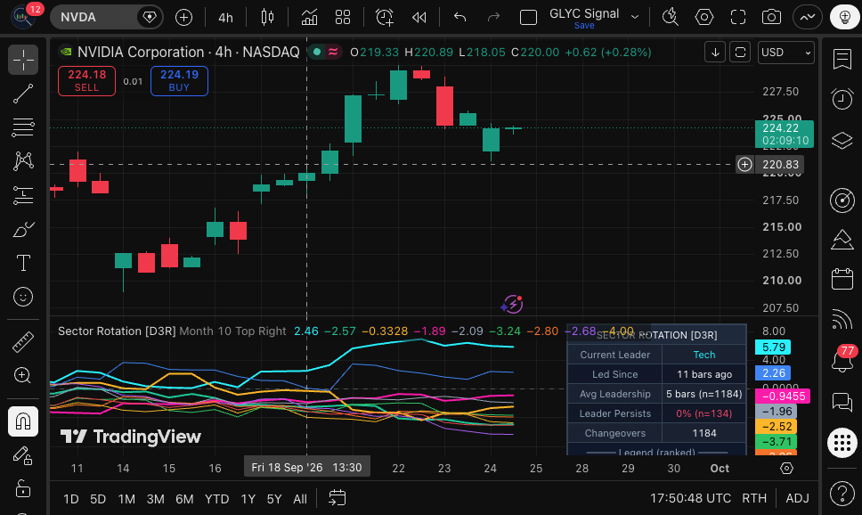Screen dimensions: 862x515
Task: Select the crosshair cursor tool
Action: pos(23,60)
